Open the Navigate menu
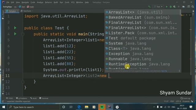 coord(25,2)
